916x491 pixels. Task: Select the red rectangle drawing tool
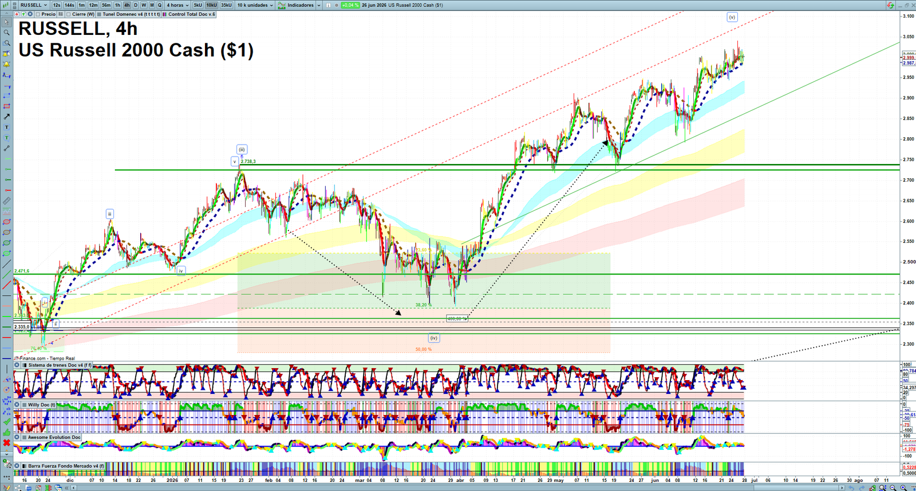tap(7, 106)
